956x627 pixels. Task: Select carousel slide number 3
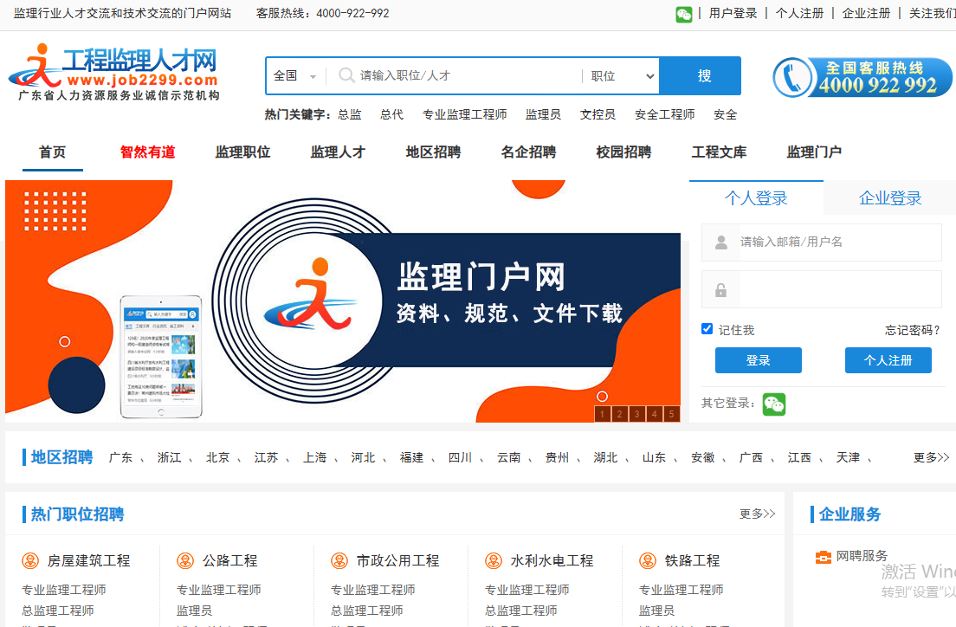[636, 414]
